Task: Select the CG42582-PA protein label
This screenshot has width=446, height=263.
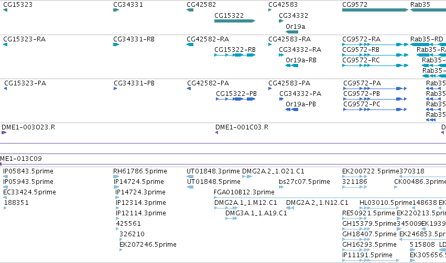Action: click(208, 83)
